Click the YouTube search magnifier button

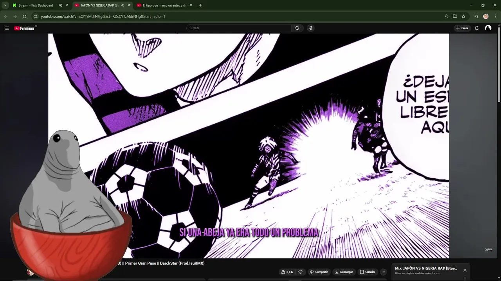pos(297,28)
